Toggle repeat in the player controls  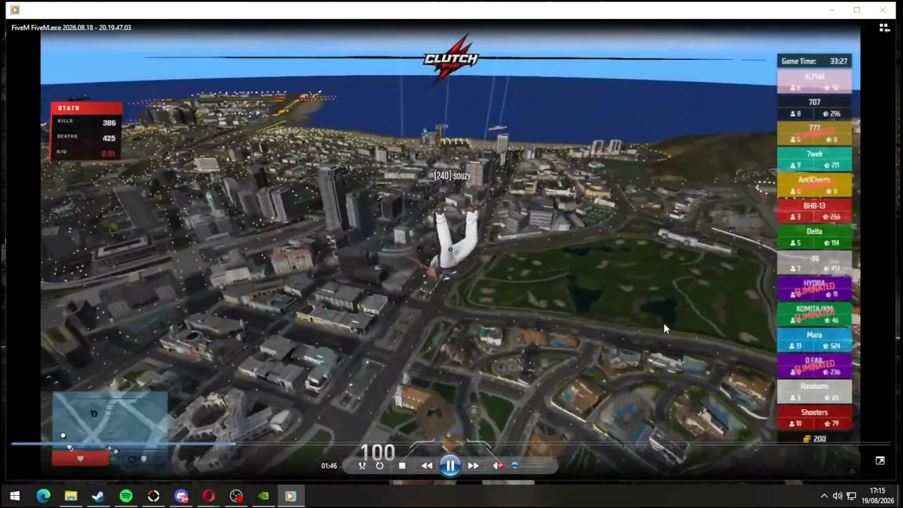[380, 466]
